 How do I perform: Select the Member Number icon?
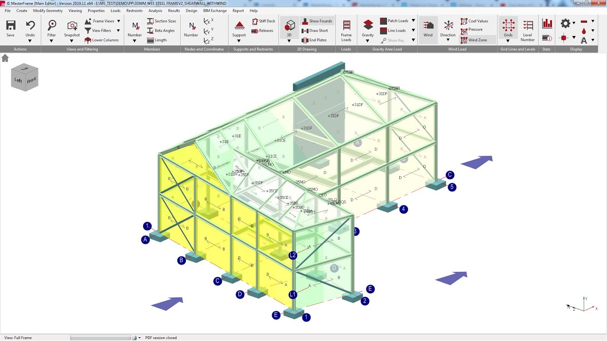[135, 26]
